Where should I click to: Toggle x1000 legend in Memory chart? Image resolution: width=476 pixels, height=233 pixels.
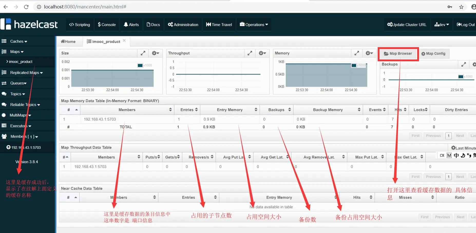359,65
